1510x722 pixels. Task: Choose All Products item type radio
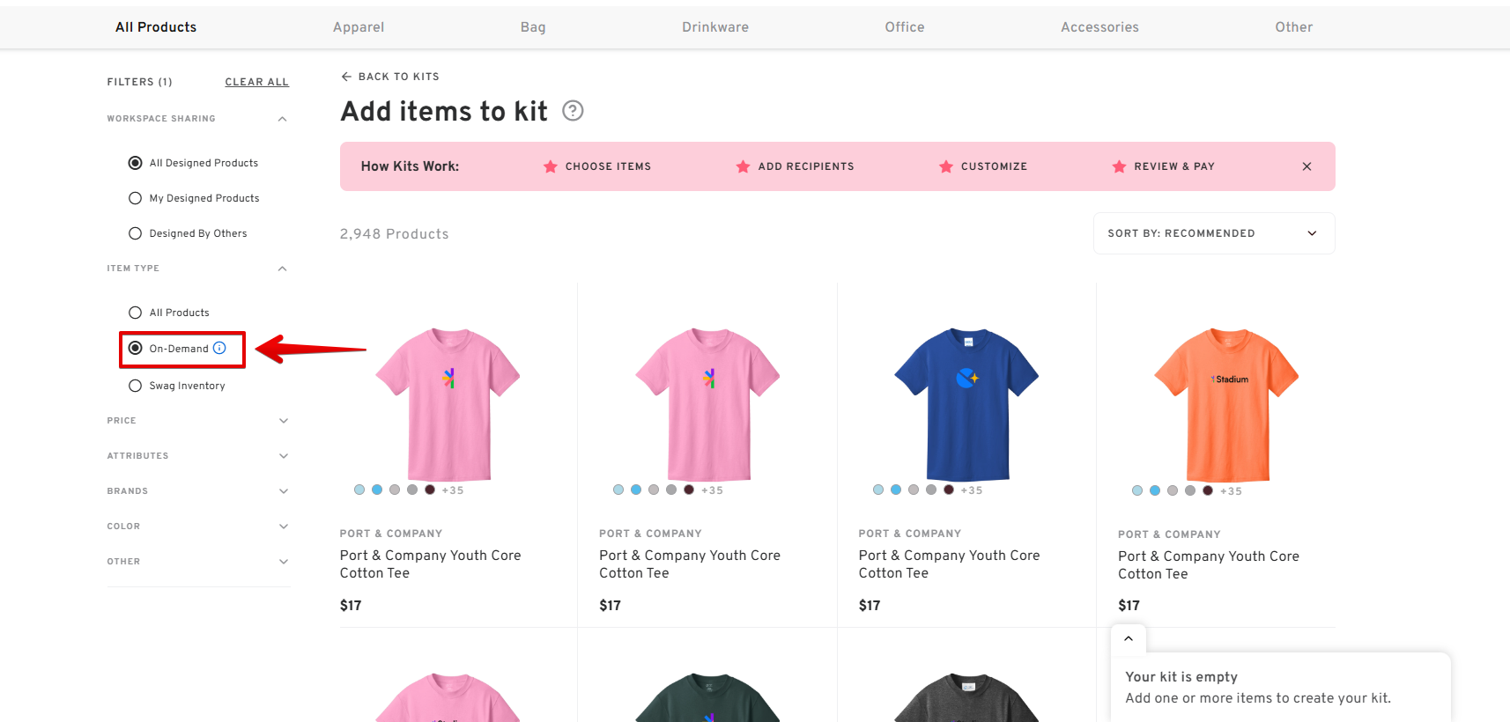pyautogui.click(x=135, y=313)
